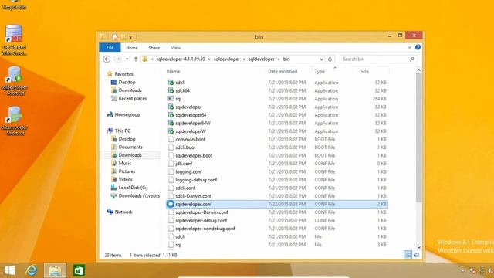Switch to the Share ribbon tab
The width and height of the screenshot is (494, 278).
pyautogui.click(x=154, y=48)
